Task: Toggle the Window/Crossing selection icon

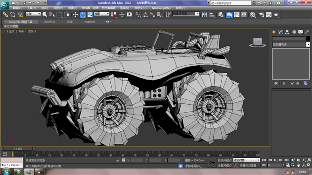Action: click(67, 14)
